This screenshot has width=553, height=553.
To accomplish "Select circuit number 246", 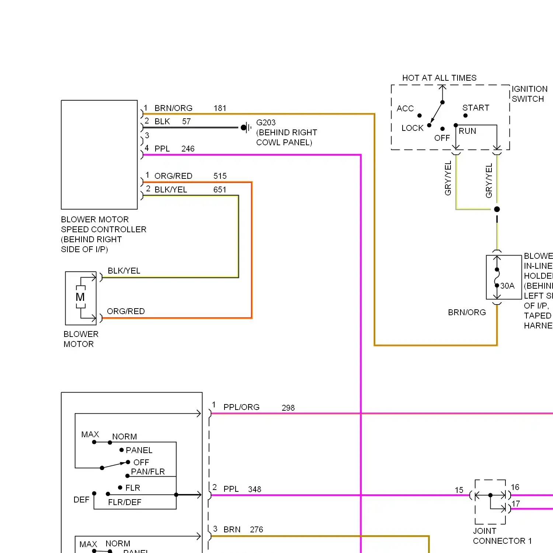I will coord(188,149).
